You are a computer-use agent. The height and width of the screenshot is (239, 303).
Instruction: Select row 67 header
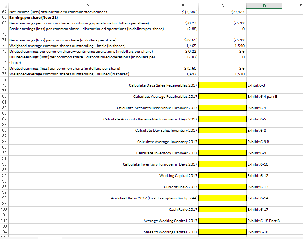pos(4,12)
